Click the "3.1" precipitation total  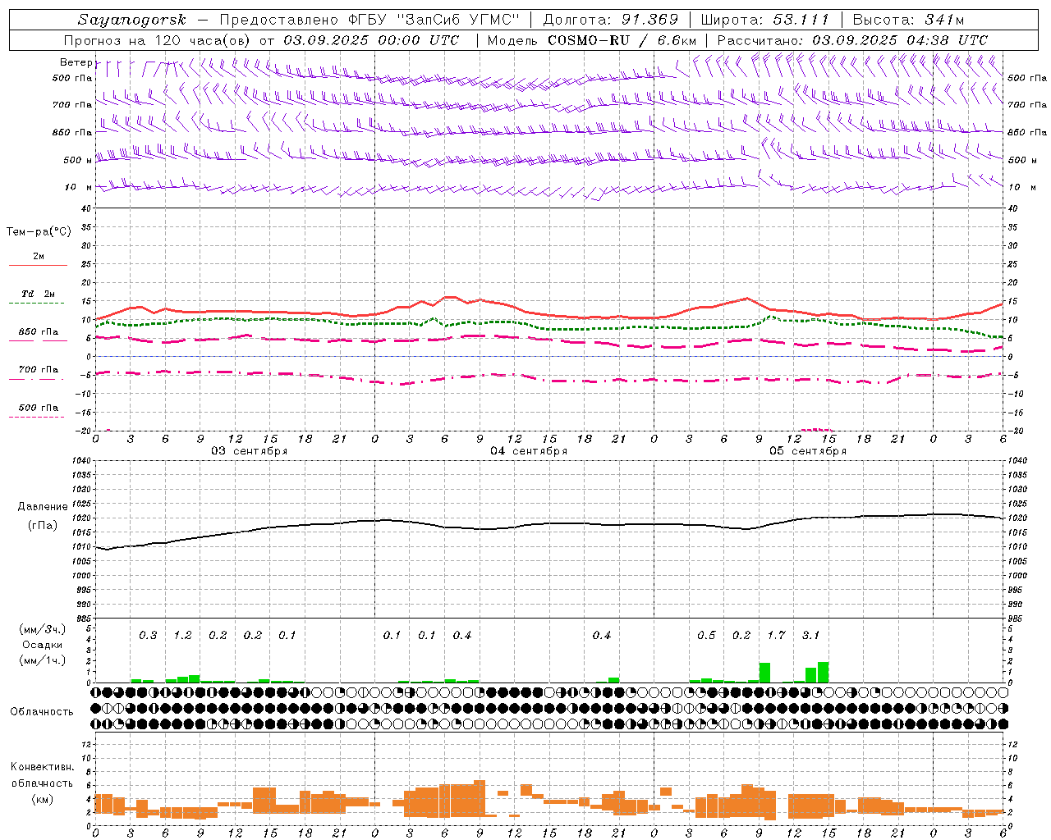810,635
